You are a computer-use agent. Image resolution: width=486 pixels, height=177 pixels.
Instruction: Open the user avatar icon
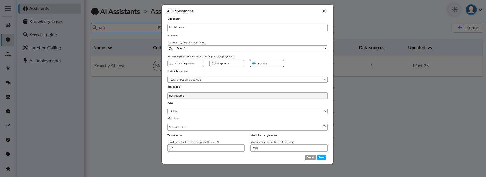click(471, 10)
